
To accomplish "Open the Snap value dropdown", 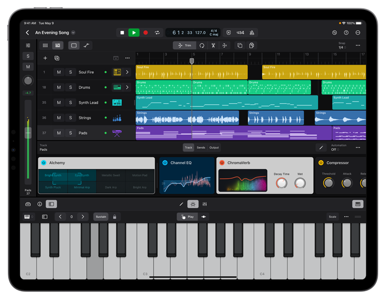I will (x=342, y=47).
